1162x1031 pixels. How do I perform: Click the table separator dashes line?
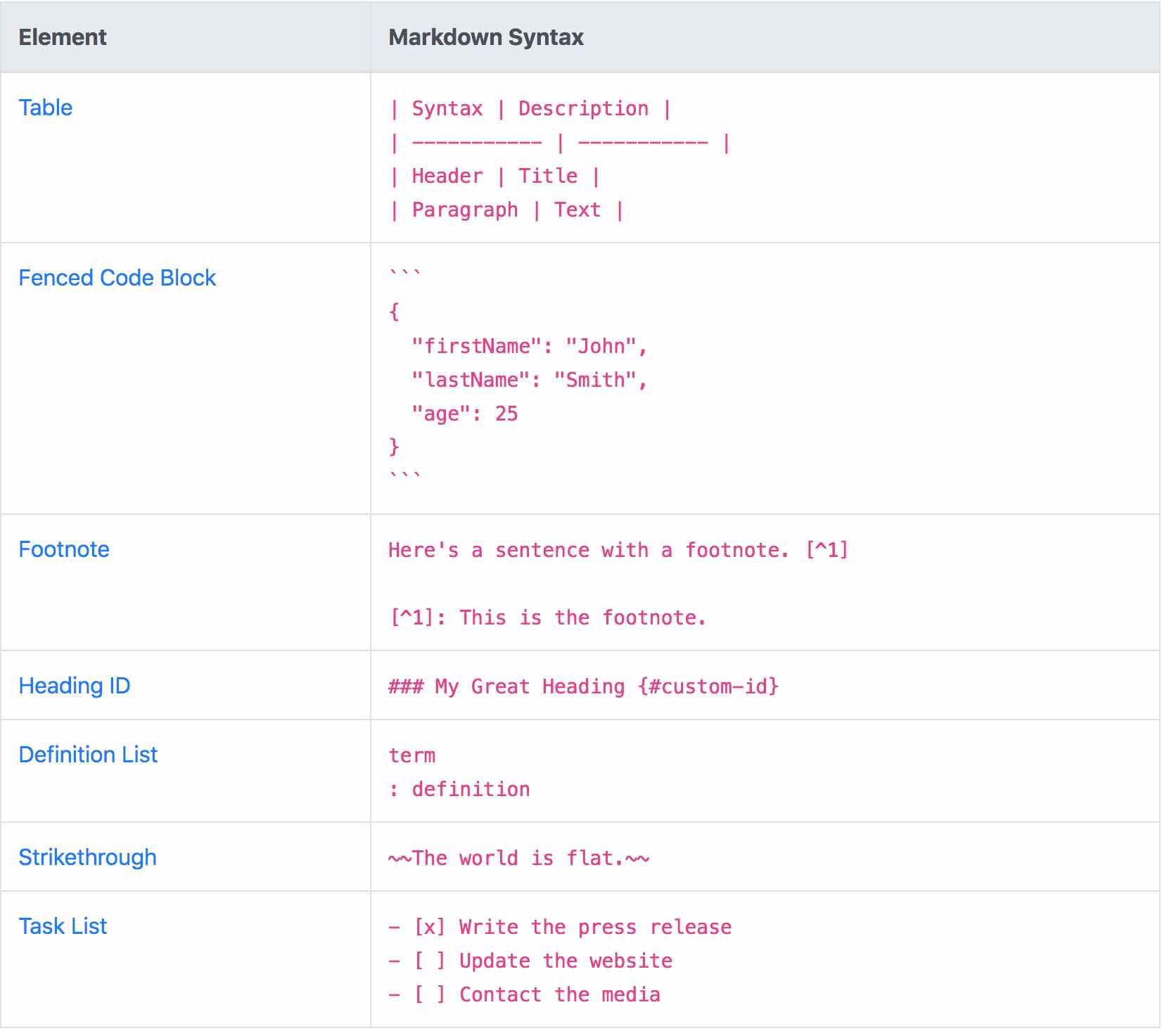(x=560, y=143)
